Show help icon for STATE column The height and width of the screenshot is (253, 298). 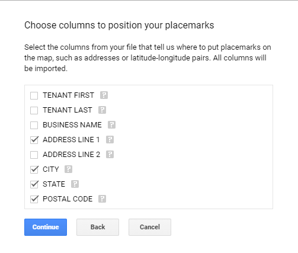[x=75, y=184]
